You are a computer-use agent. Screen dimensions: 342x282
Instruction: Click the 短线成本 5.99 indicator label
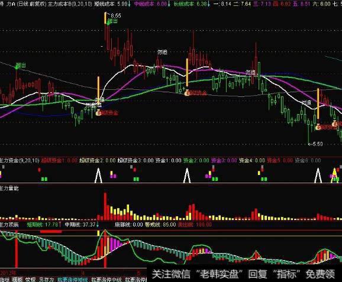click(111, 4)
